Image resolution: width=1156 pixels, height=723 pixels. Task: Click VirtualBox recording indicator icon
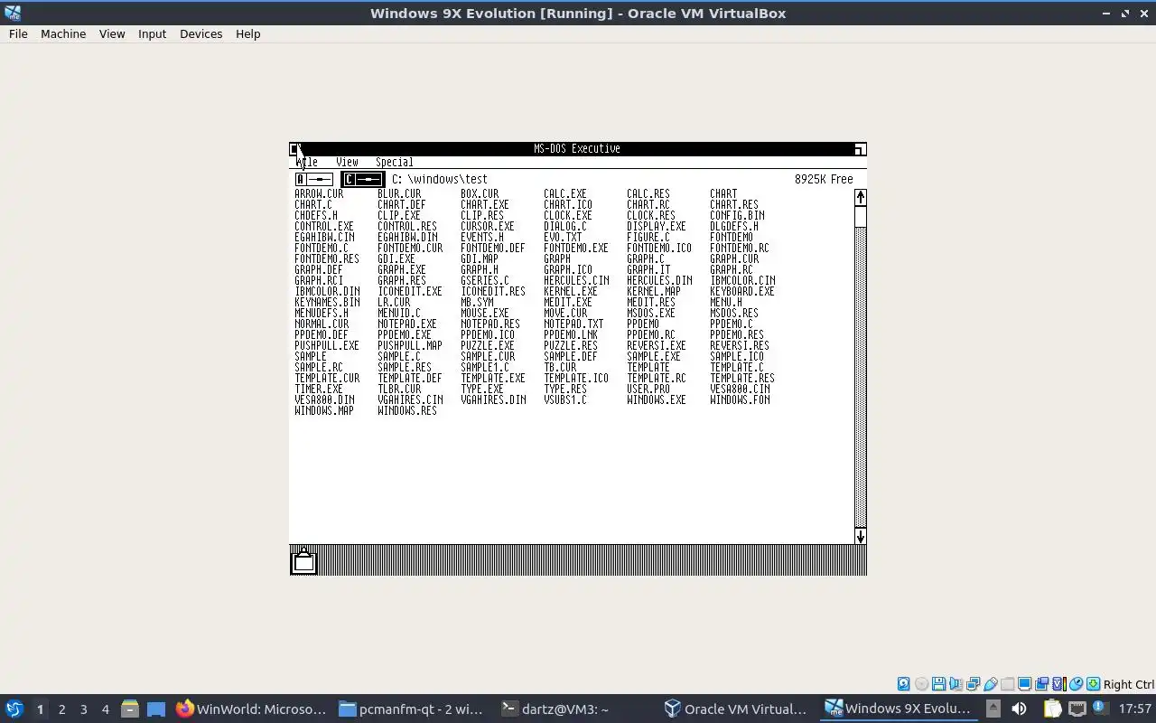tap(1041, 684)
